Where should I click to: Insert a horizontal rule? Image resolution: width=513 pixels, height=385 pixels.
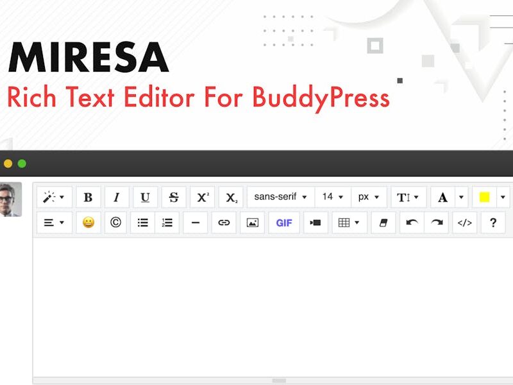[x=196, y=223]
